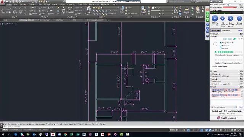Open the Microphone device dropdown
Image resolution: width=244 pixels, height=137 pixels.
point(229,55)
